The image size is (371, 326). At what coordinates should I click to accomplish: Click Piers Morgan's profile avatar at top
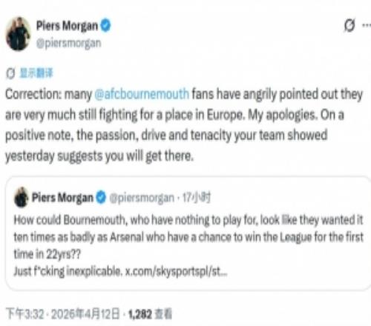click(19, 34)
